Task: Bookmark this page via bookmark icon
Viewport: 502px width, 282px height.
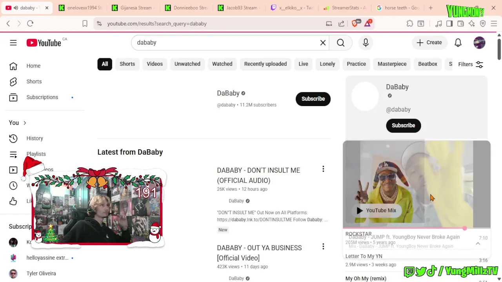Action: (x=85, y=23)
